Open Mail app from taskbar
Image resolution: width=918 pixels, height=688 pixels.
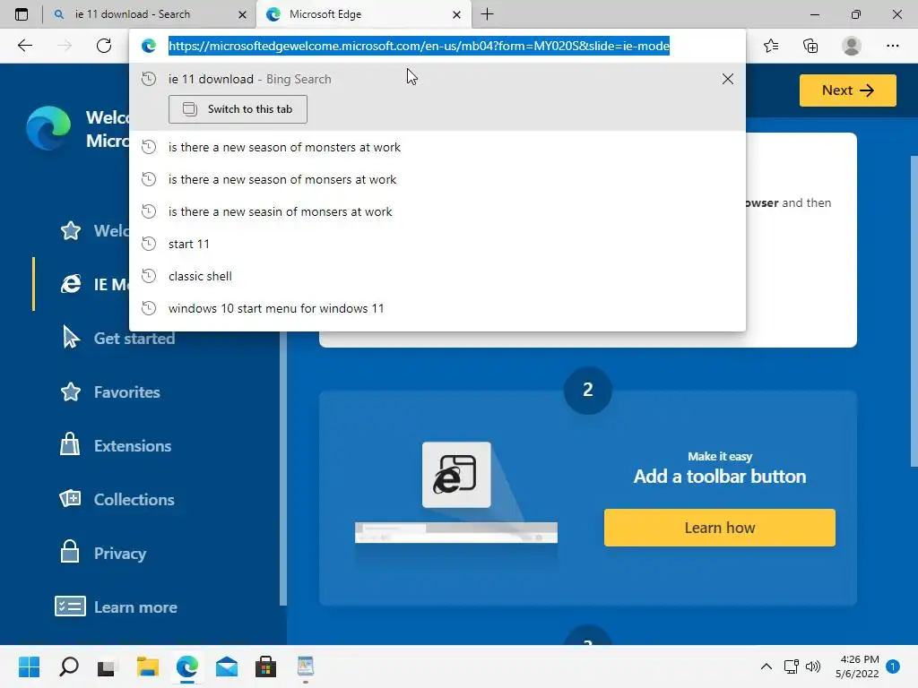(x=227, y=666)
